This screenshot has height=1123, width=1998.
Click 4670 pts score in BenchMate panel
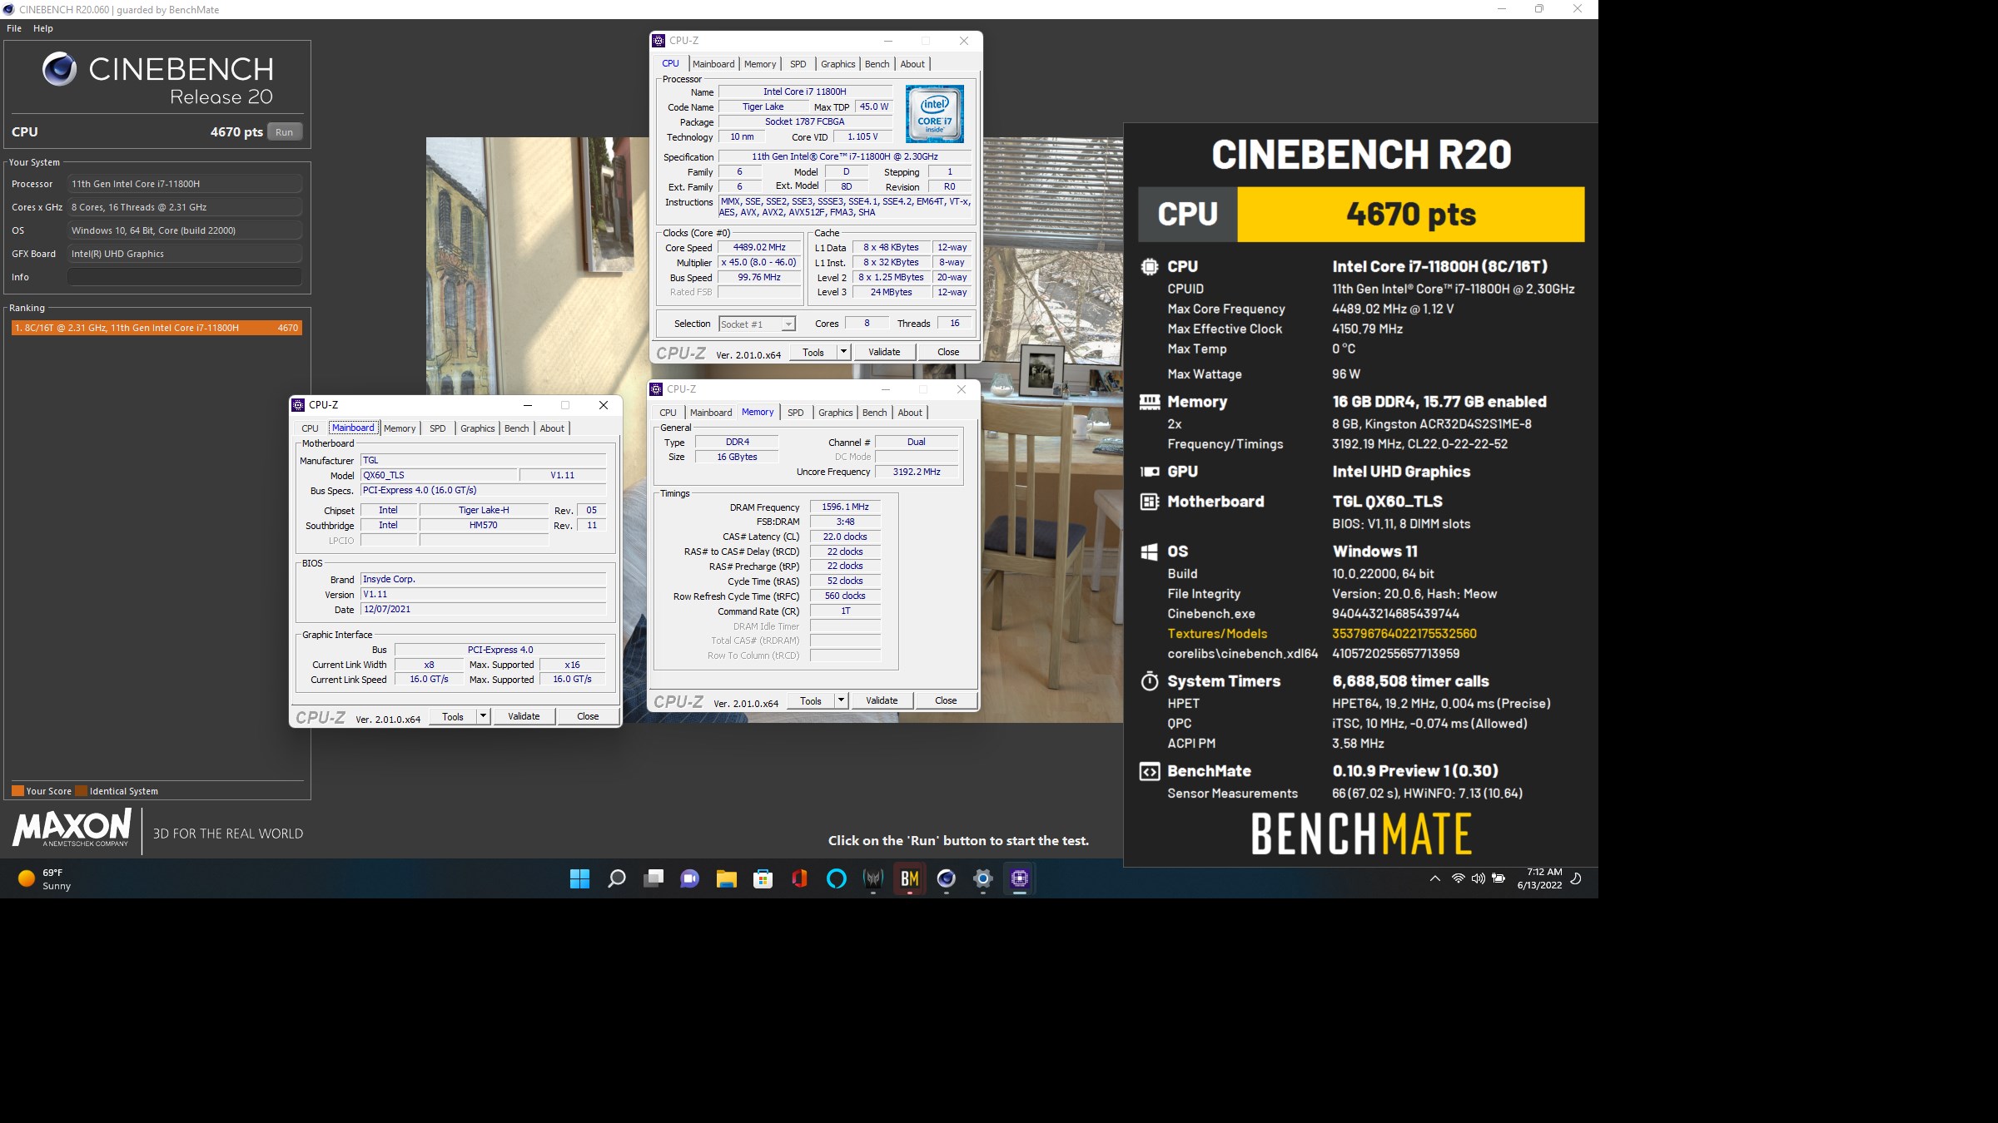tap(1411, 215)
